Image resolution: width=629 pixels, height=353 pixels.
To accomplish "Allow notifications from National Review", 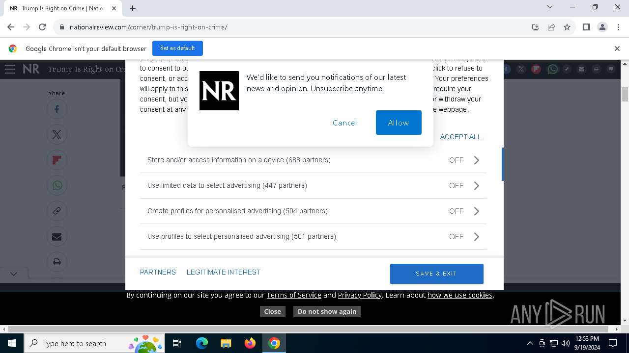I will pyautogui.click(x=399, y=123).
